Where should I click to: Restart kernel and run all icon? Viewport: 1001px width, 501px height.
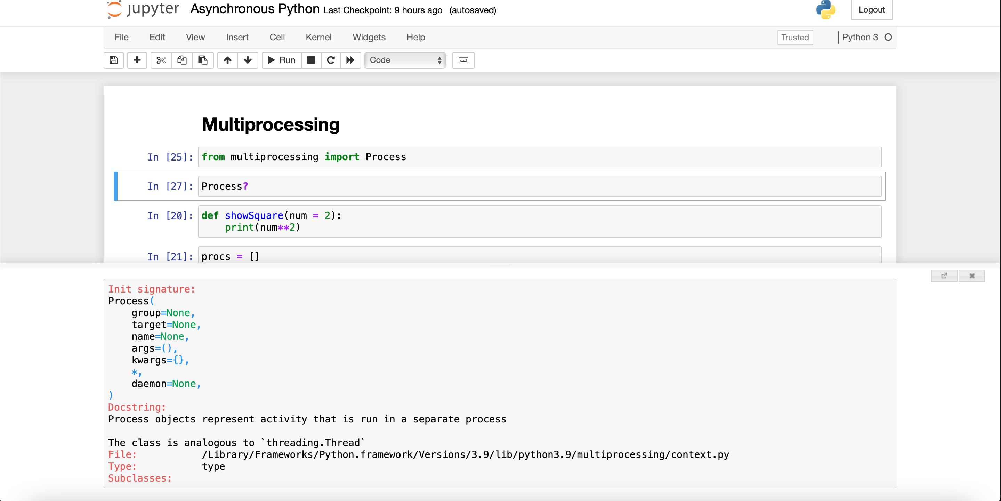pyautogui.click(x=350, y=60)
